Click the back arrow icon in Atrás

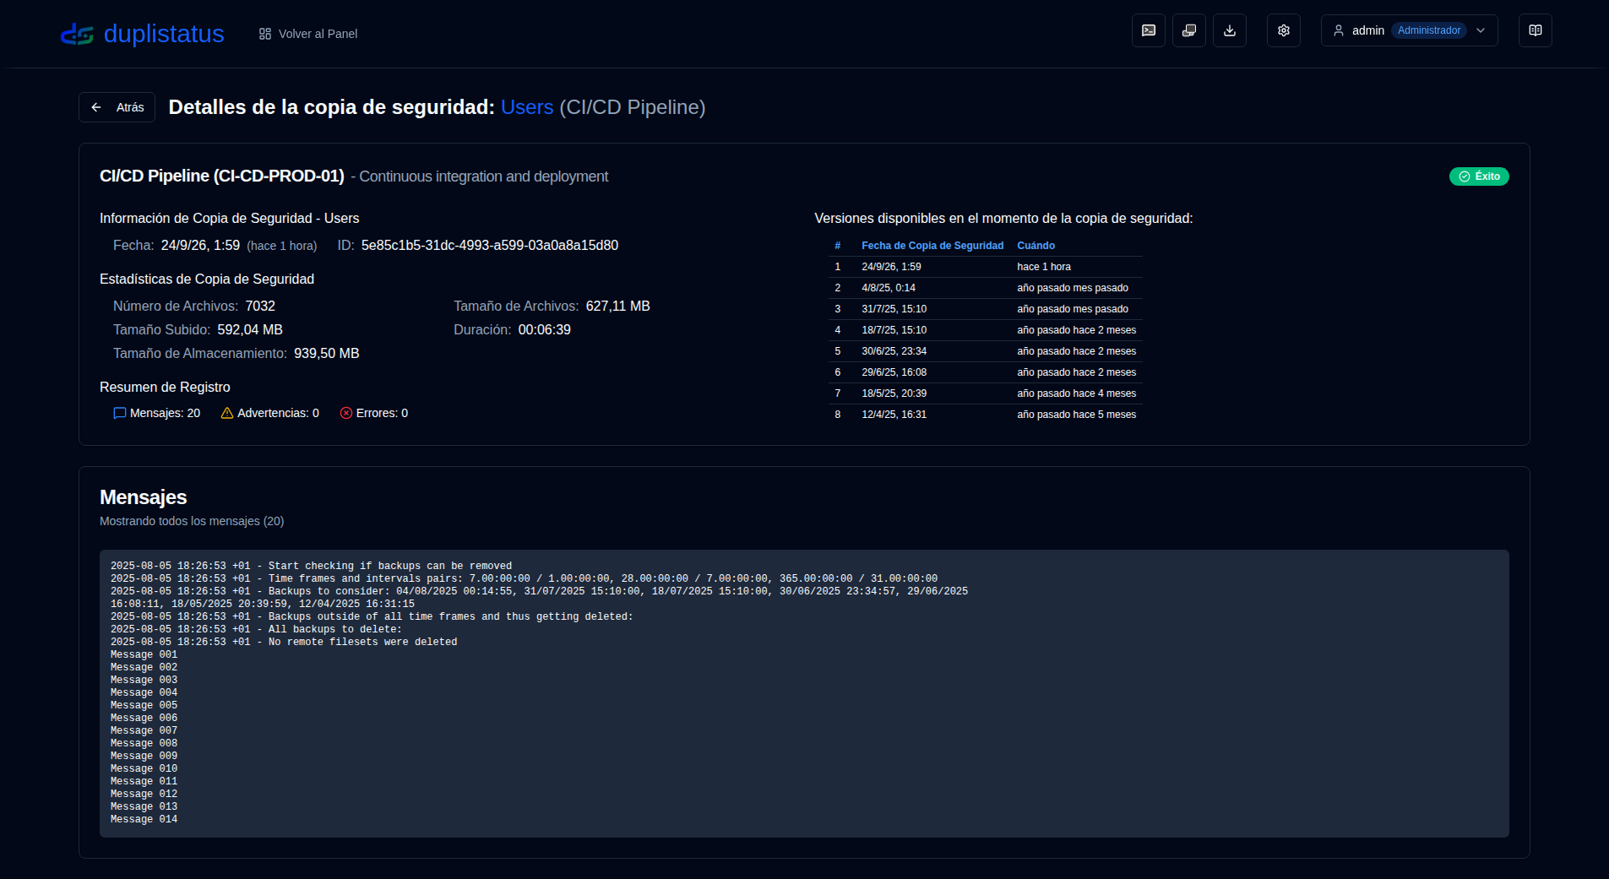point(96,107)
